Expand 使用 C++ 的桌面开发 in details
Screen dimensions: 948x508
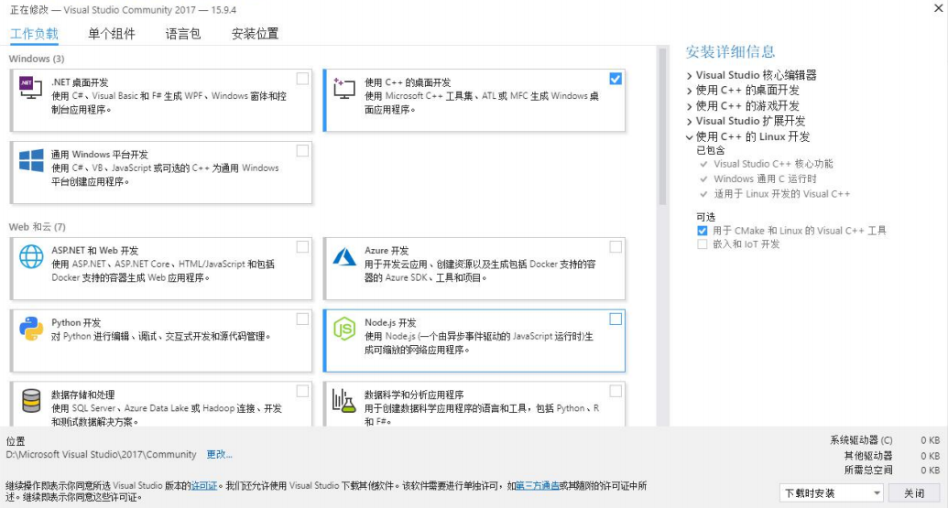[x=689, y=91]
